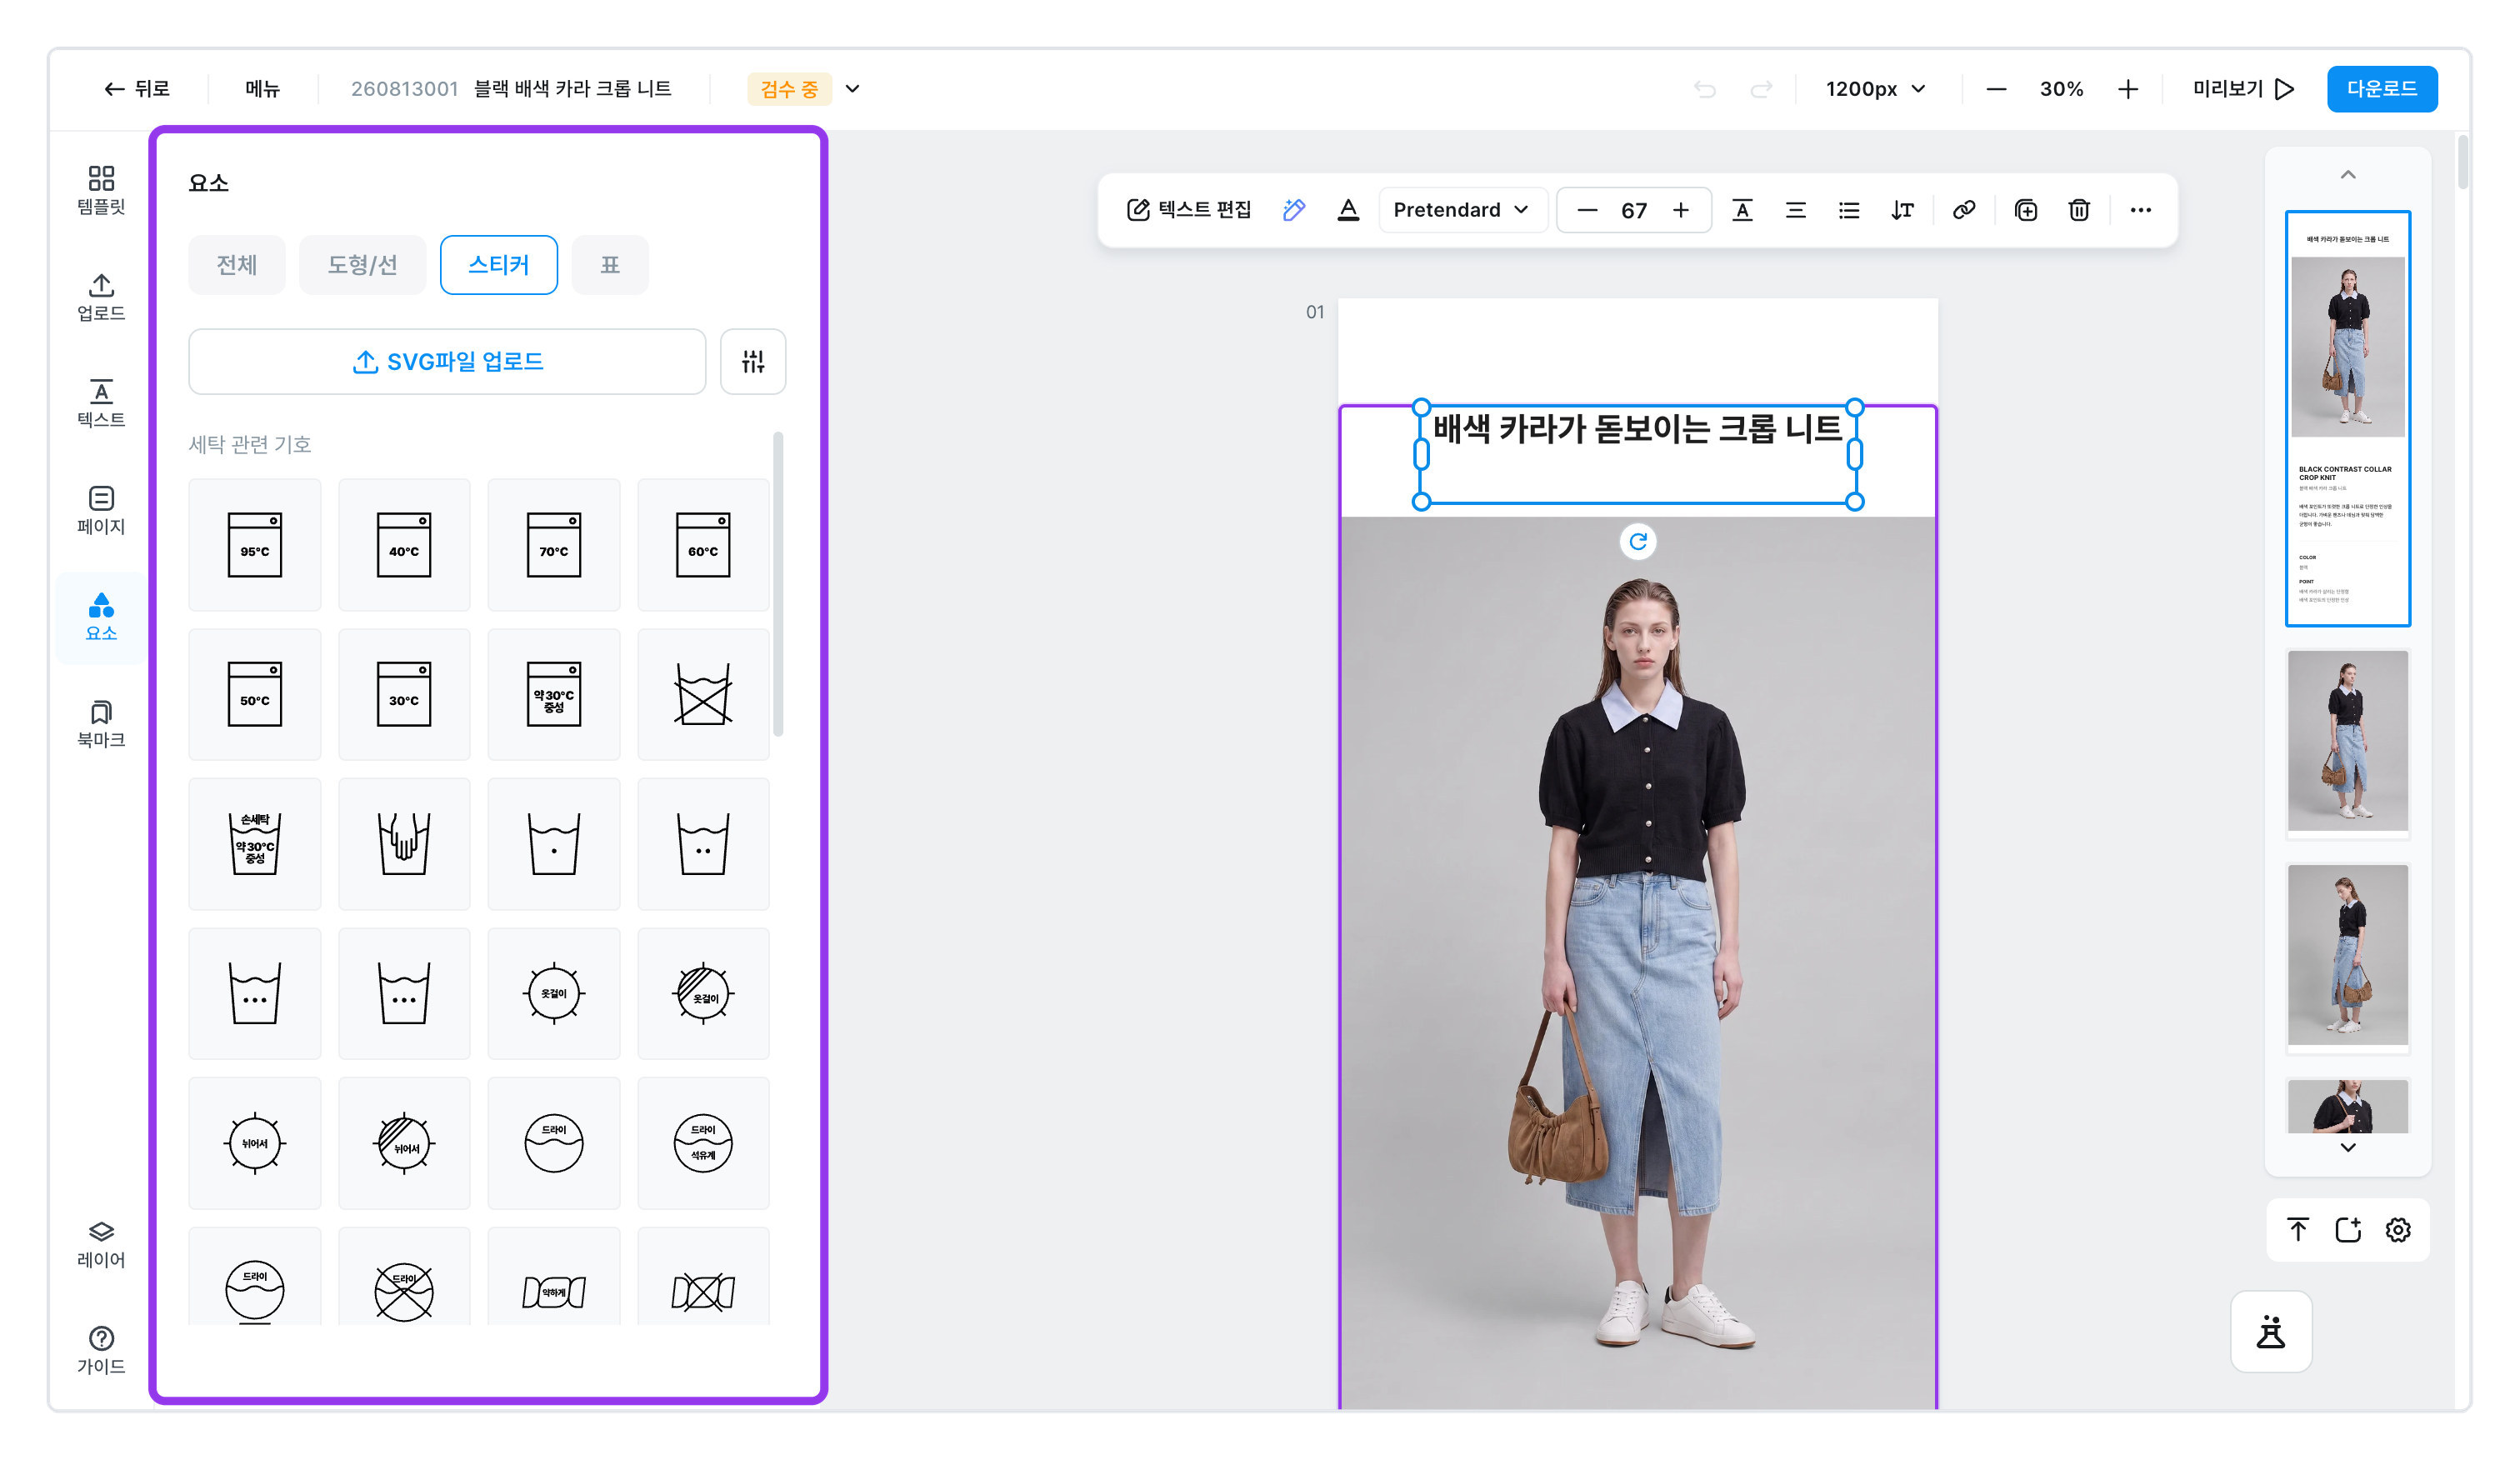This screenshot has height=1460, width=2520.
Task: Move down the thumbnail list with the chevron
Action: (x=2347, y=1147)
